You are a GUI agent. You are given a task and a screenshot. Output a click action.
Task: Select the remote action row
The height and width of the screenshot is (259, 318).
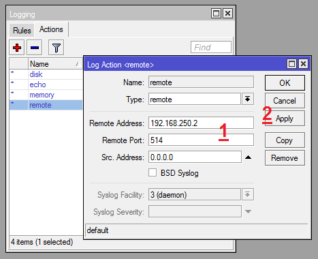[x=46, y=105]
